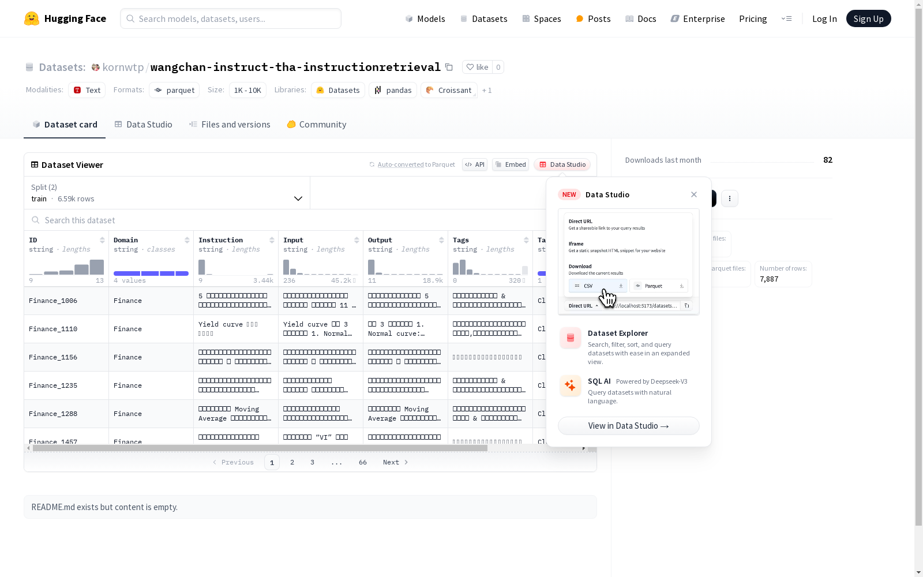Sort the Input column
This screenshot has width=923, height=577.
click(x=357, y=240)
